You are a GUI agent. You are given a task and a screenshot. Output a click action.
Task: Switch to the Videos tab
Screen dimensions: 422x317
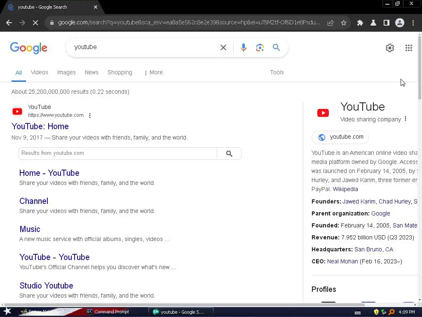coord(39,72)
